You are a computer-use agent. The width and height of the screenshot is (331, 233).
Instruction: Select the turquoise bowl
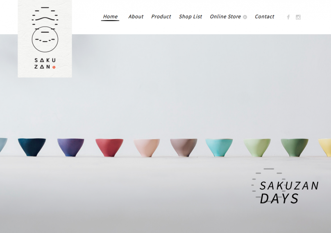(219, 148)
